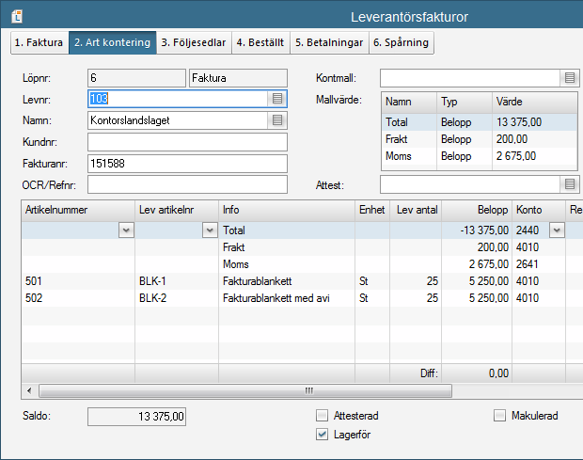Click the Konto column header

coord(539,210)
